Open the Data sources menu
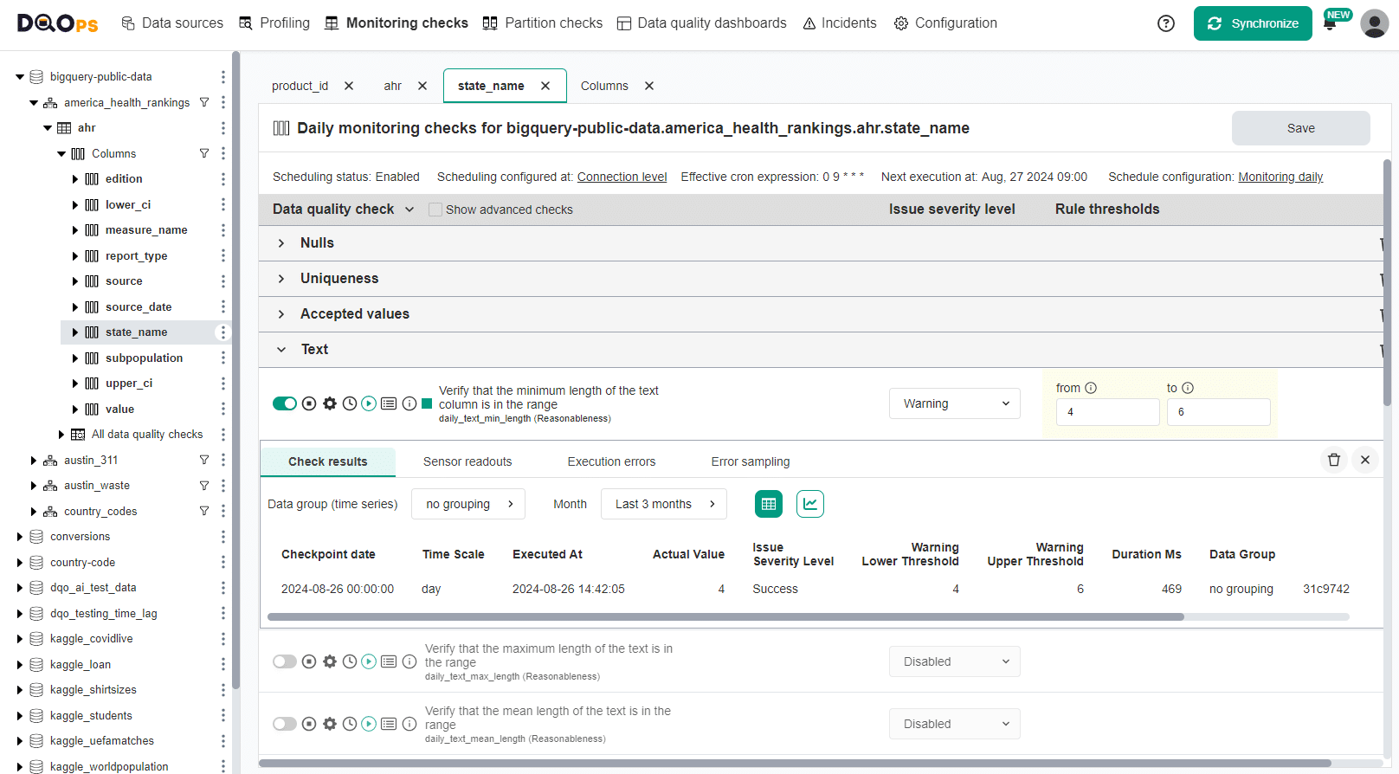This screenshot has height=774, width=1399. coord(172,23)
